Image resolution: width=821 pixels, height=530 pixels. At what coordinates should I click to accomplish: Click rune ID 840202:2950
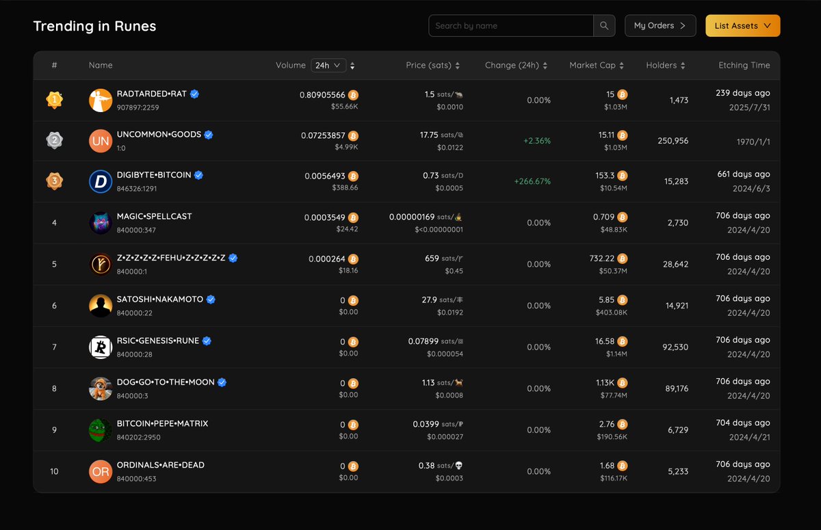[138, 436]
